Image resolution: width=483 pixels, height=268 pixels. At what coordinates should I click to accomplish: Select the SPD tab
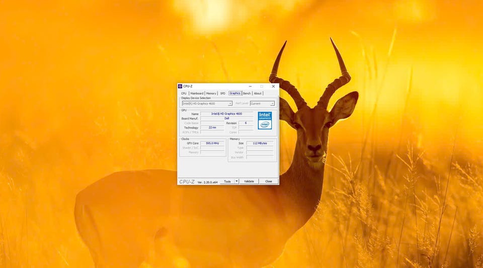(x=223, y=93)
